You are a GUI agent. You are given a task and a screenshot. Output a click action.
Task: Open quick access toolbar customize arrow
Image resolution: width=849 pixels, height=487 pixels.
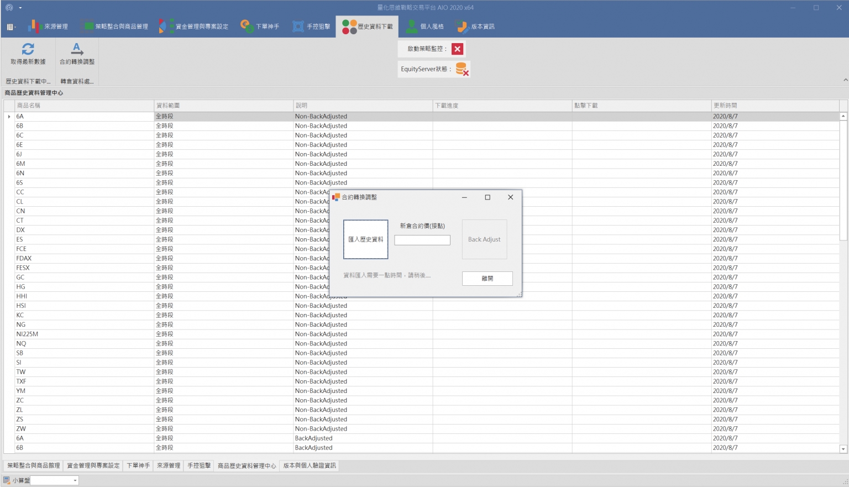(x=20, y=8)
